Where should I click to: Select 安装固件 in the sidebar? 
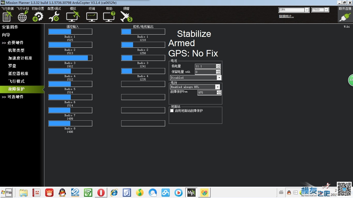click(x=10, y=27)
